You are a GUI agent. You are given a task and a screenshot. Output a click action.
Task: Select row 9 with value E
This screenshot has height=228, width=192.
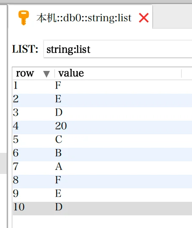coord(102,193)
